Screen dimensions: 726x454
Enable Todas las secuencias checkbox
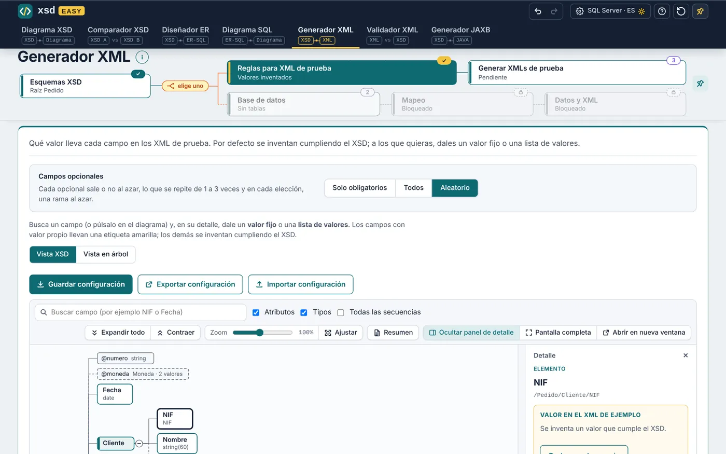click(341, 312)
